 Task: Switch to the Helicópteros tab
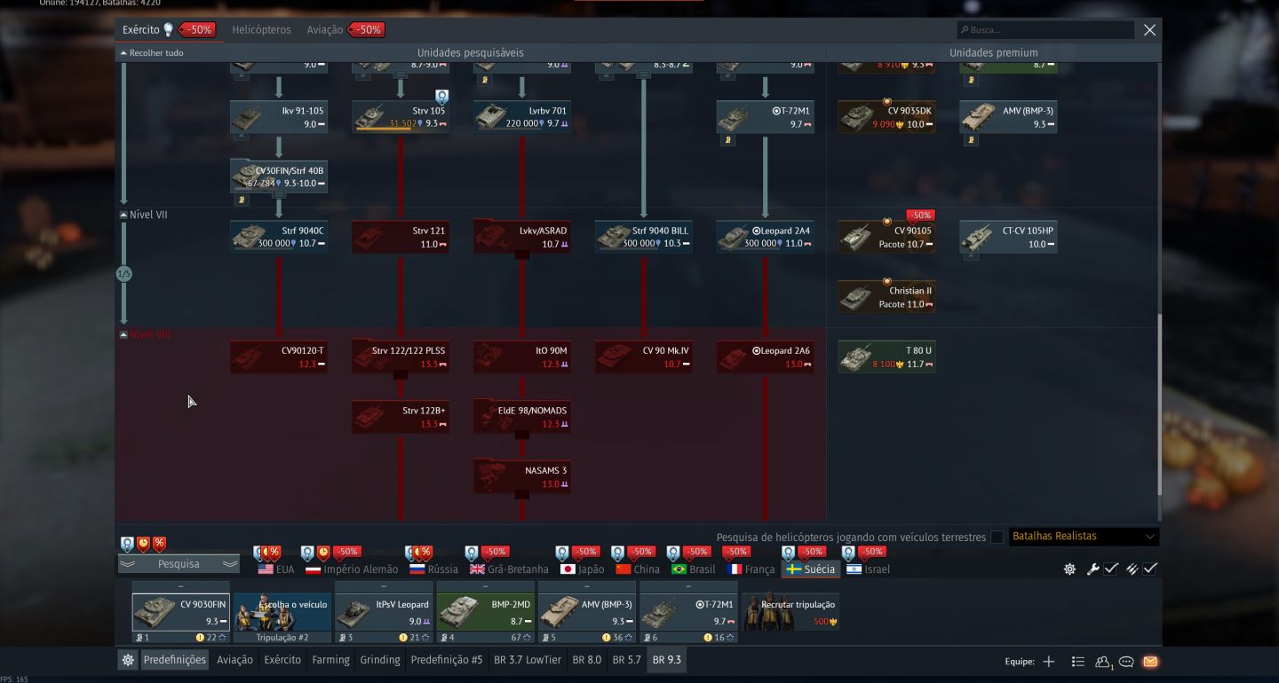coord(261,30)
